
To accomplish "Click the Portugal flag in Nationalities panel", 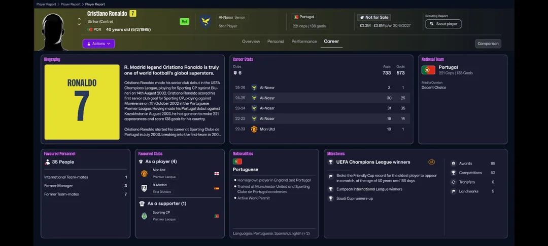I will click(237, 161).
